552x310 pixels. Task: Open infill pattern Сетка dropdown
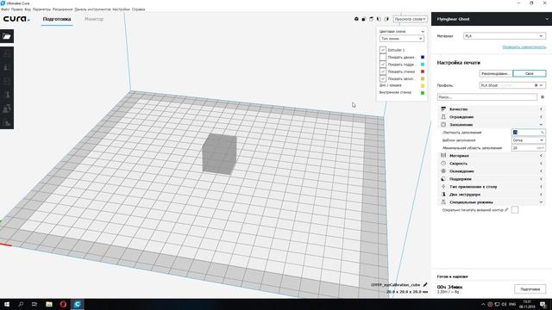click(x=528, y=140)
